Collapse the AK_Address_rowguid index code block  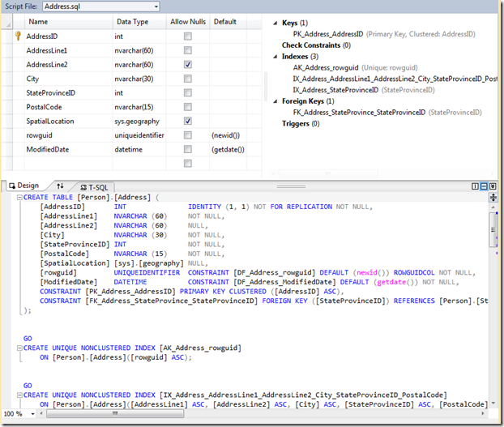point(19,348)
